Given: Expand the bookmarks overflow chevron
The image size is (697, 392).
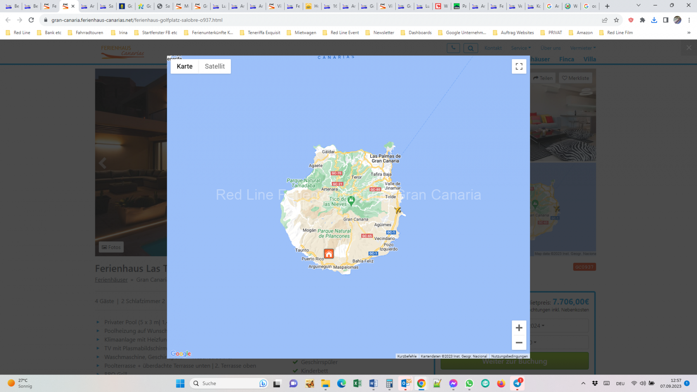Looking at the screenshot, I should click(688, 33).
